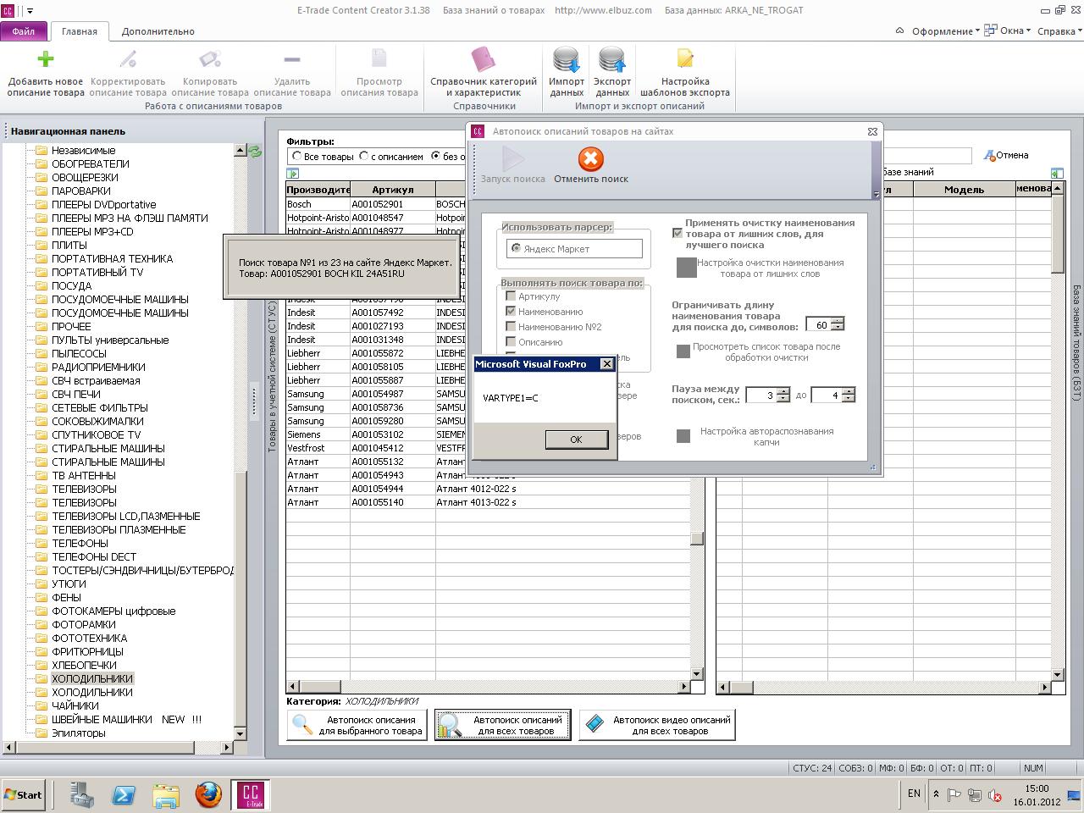Open Настройка шаблонов экспорта
This screenshot has height=813, width=1084.
click(685, 58)
